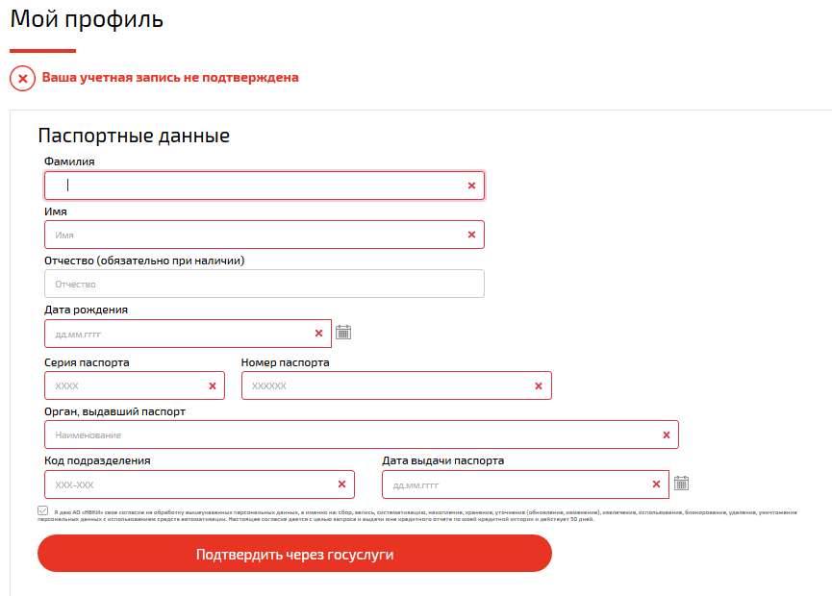Focus the Фамилия input field
832x596 pixels.
tap(265, 186)
